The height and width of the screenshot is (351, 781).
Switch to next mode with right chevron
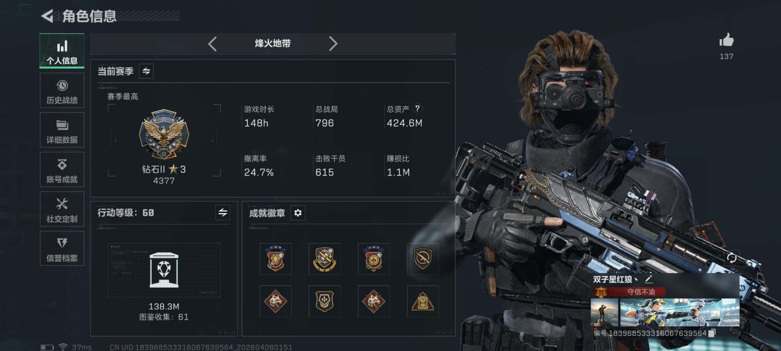[333, 44]
